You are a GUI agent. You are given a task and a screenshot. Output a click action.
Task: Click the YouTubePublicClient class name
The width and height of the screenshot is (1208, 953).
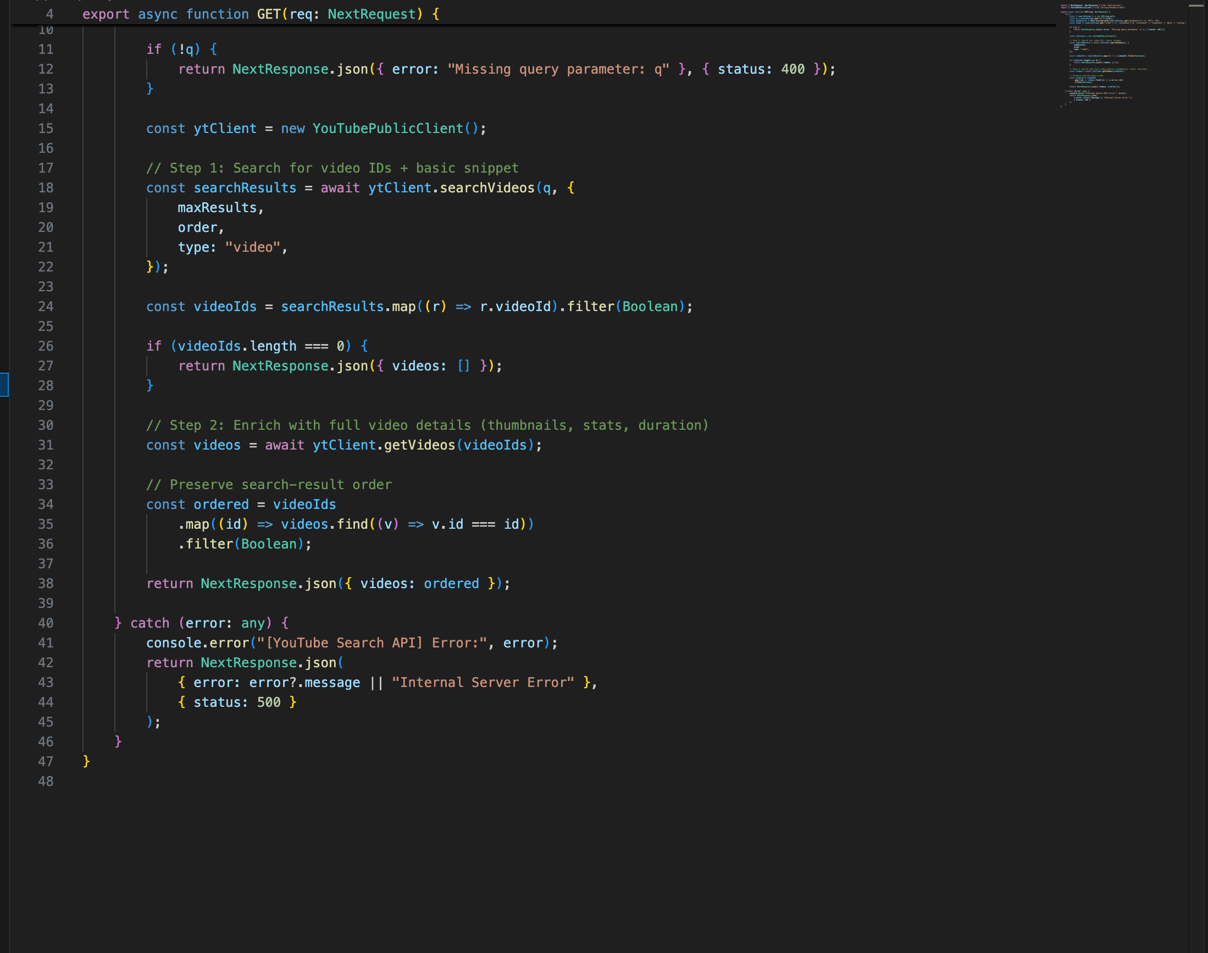pos(387,129)
